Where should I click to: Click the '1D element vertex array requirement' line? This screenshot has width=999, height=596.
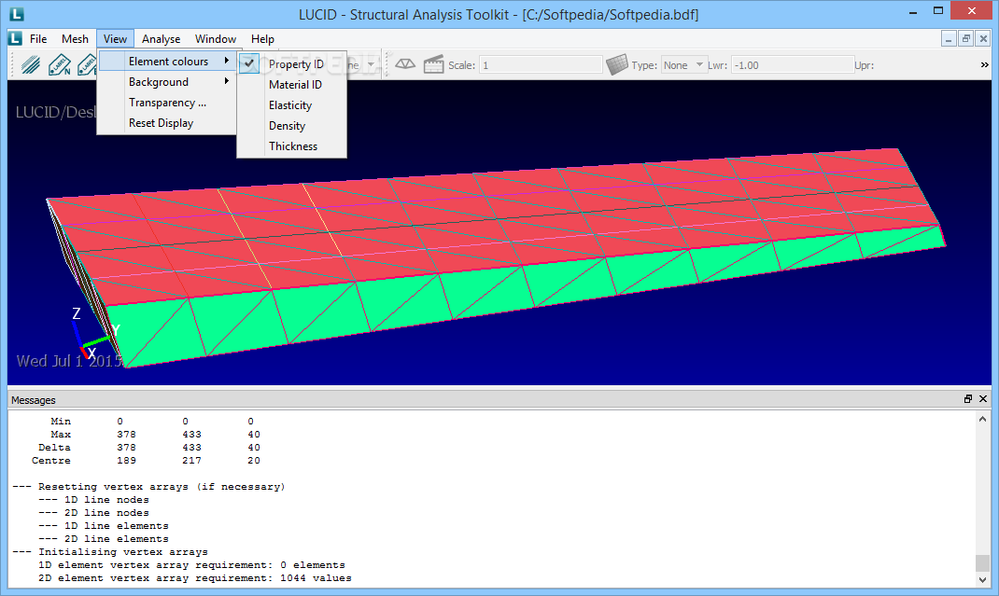coord(191,565)
